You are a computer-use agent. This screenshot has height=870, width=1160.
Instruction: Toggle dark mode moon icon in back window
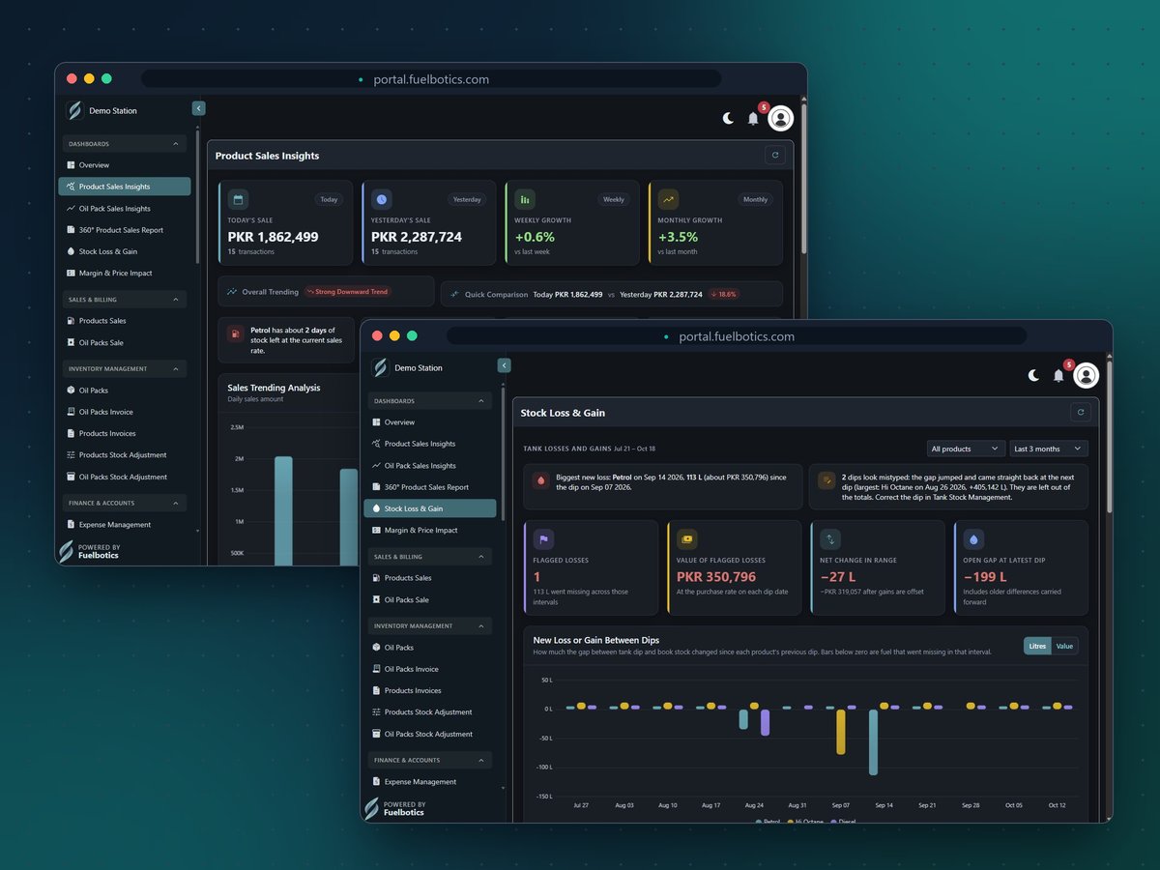point(728,118)
